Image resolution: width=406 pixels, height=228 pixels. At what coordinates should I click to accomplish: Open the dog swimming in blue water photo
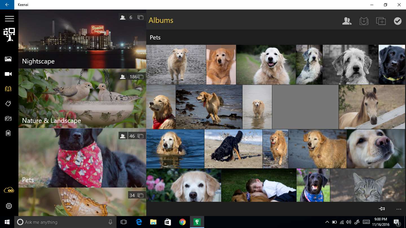(x=175, y=149)
